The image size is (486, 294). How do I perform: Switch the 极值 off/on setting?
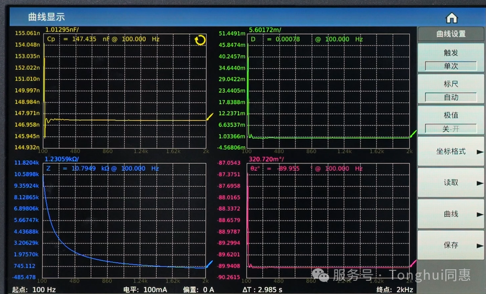pyautogui.click(x=451, y=121)
